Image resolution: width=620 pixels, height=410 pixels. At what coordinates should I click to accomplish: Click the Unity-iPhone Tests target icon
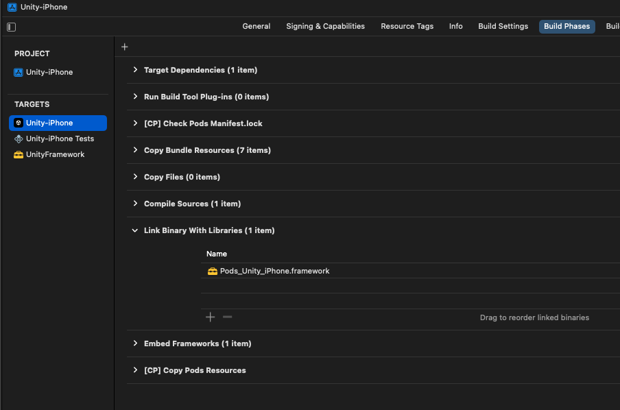[19, 138]
